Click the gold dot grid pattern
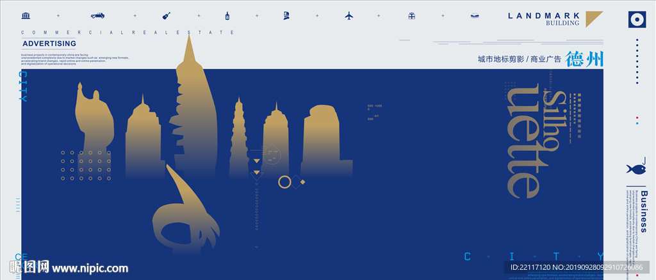656x280 pixels. pos(86,166)
